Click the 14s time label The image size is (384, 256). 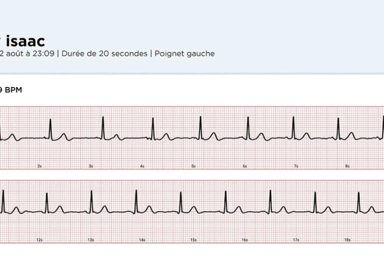(x=142, y=240)
